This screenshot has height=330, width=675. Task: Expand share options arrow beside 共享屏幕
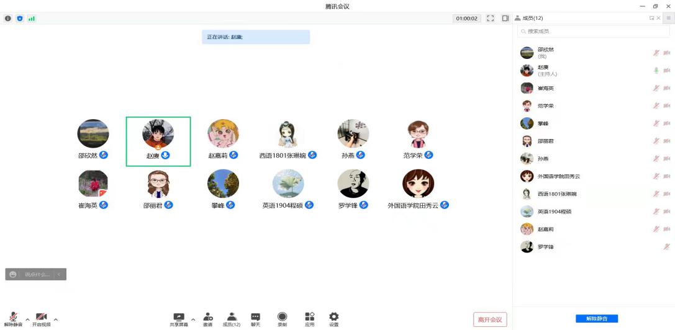click(x=193, y=319)
